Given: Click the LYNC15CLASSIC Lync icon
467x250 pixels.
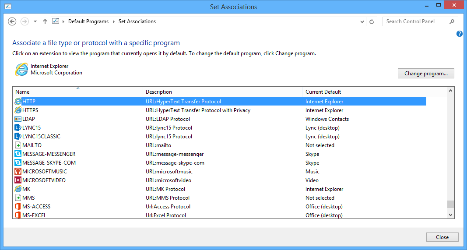Looking at the screenshot, I should [x=18, y=137].
